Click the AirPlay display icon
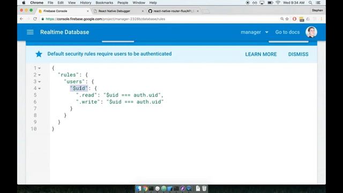Image resolution: width=343 pixels, height=193 pixels. pos(262,3)
